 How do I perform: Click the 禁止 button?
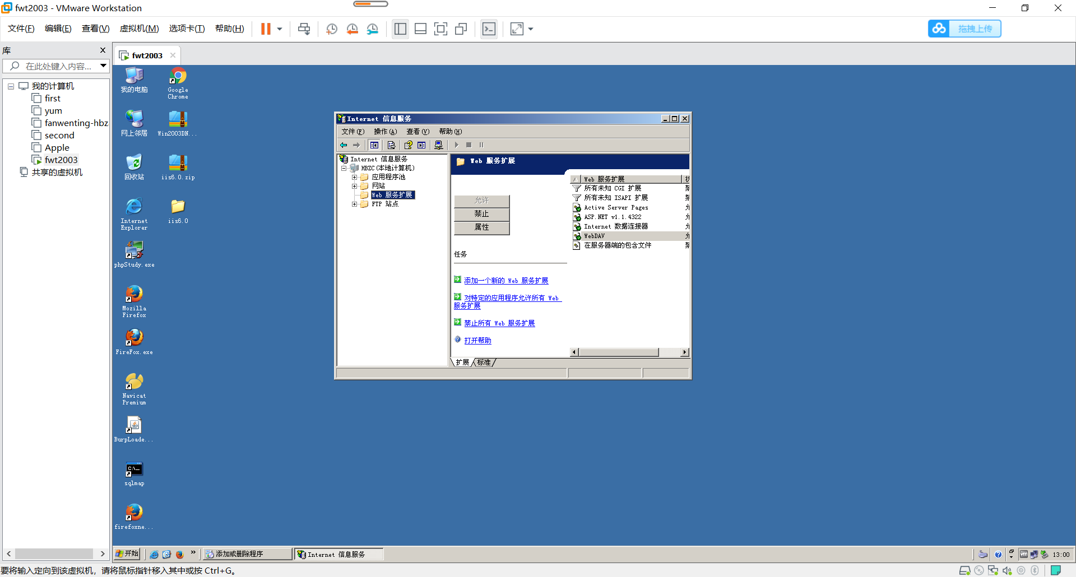tap(481, 214)
